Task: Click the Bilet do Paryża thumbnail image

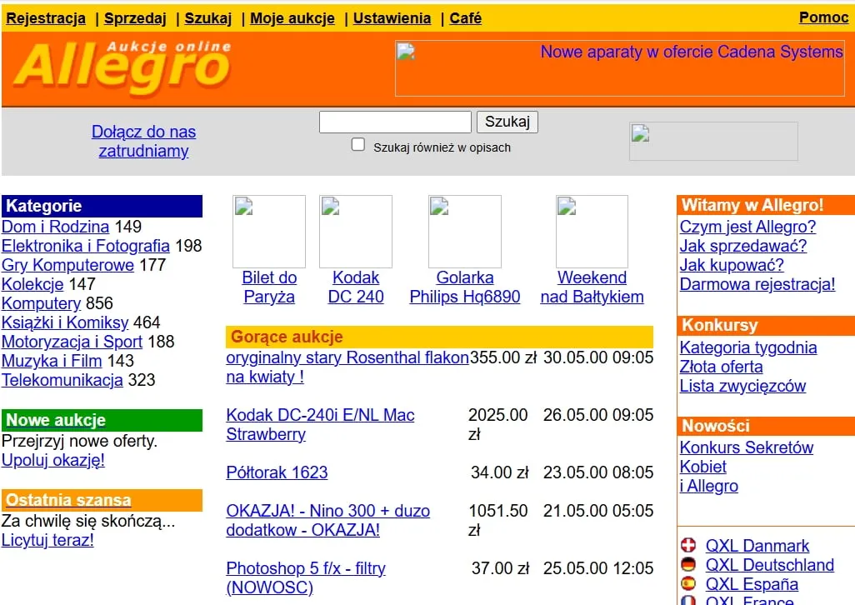Action: click(x=268, y=232)
